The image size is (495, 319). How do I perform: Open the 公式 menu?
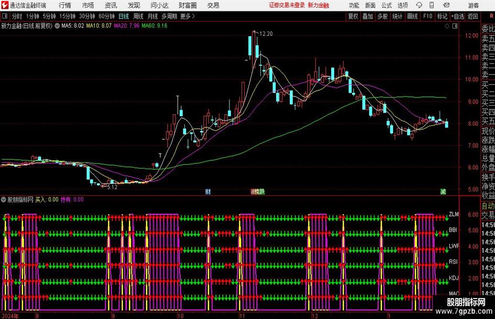387,5
